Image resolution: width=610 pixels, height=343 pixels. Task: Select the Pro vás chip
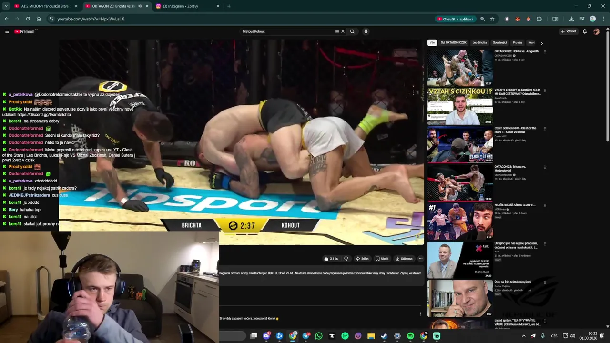pyautogui.click(x=518, y=42)
